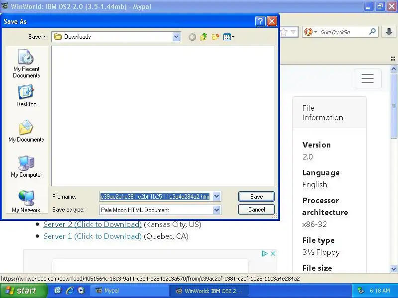This screenshot has width=398, height=298.
Task: Click the Downloads folder icon in Save in
Action: tap(58, 37)
